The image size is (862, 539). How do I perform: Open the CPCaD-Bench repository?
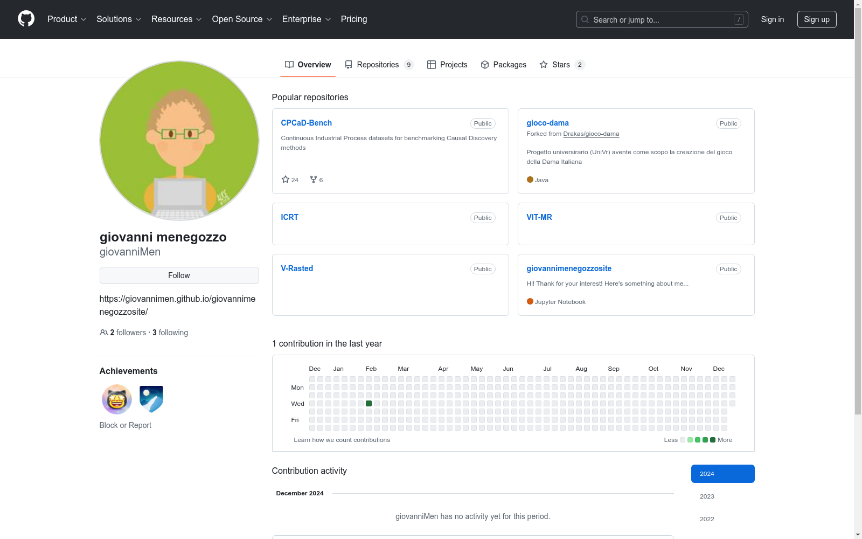307,123
